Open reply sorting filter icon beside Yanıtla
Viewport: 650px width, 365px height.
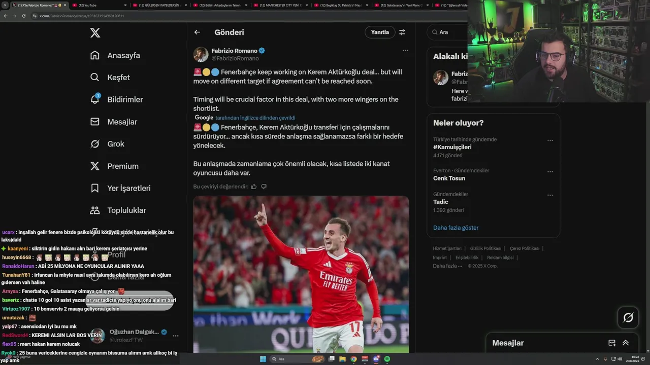tap(402, 32)
